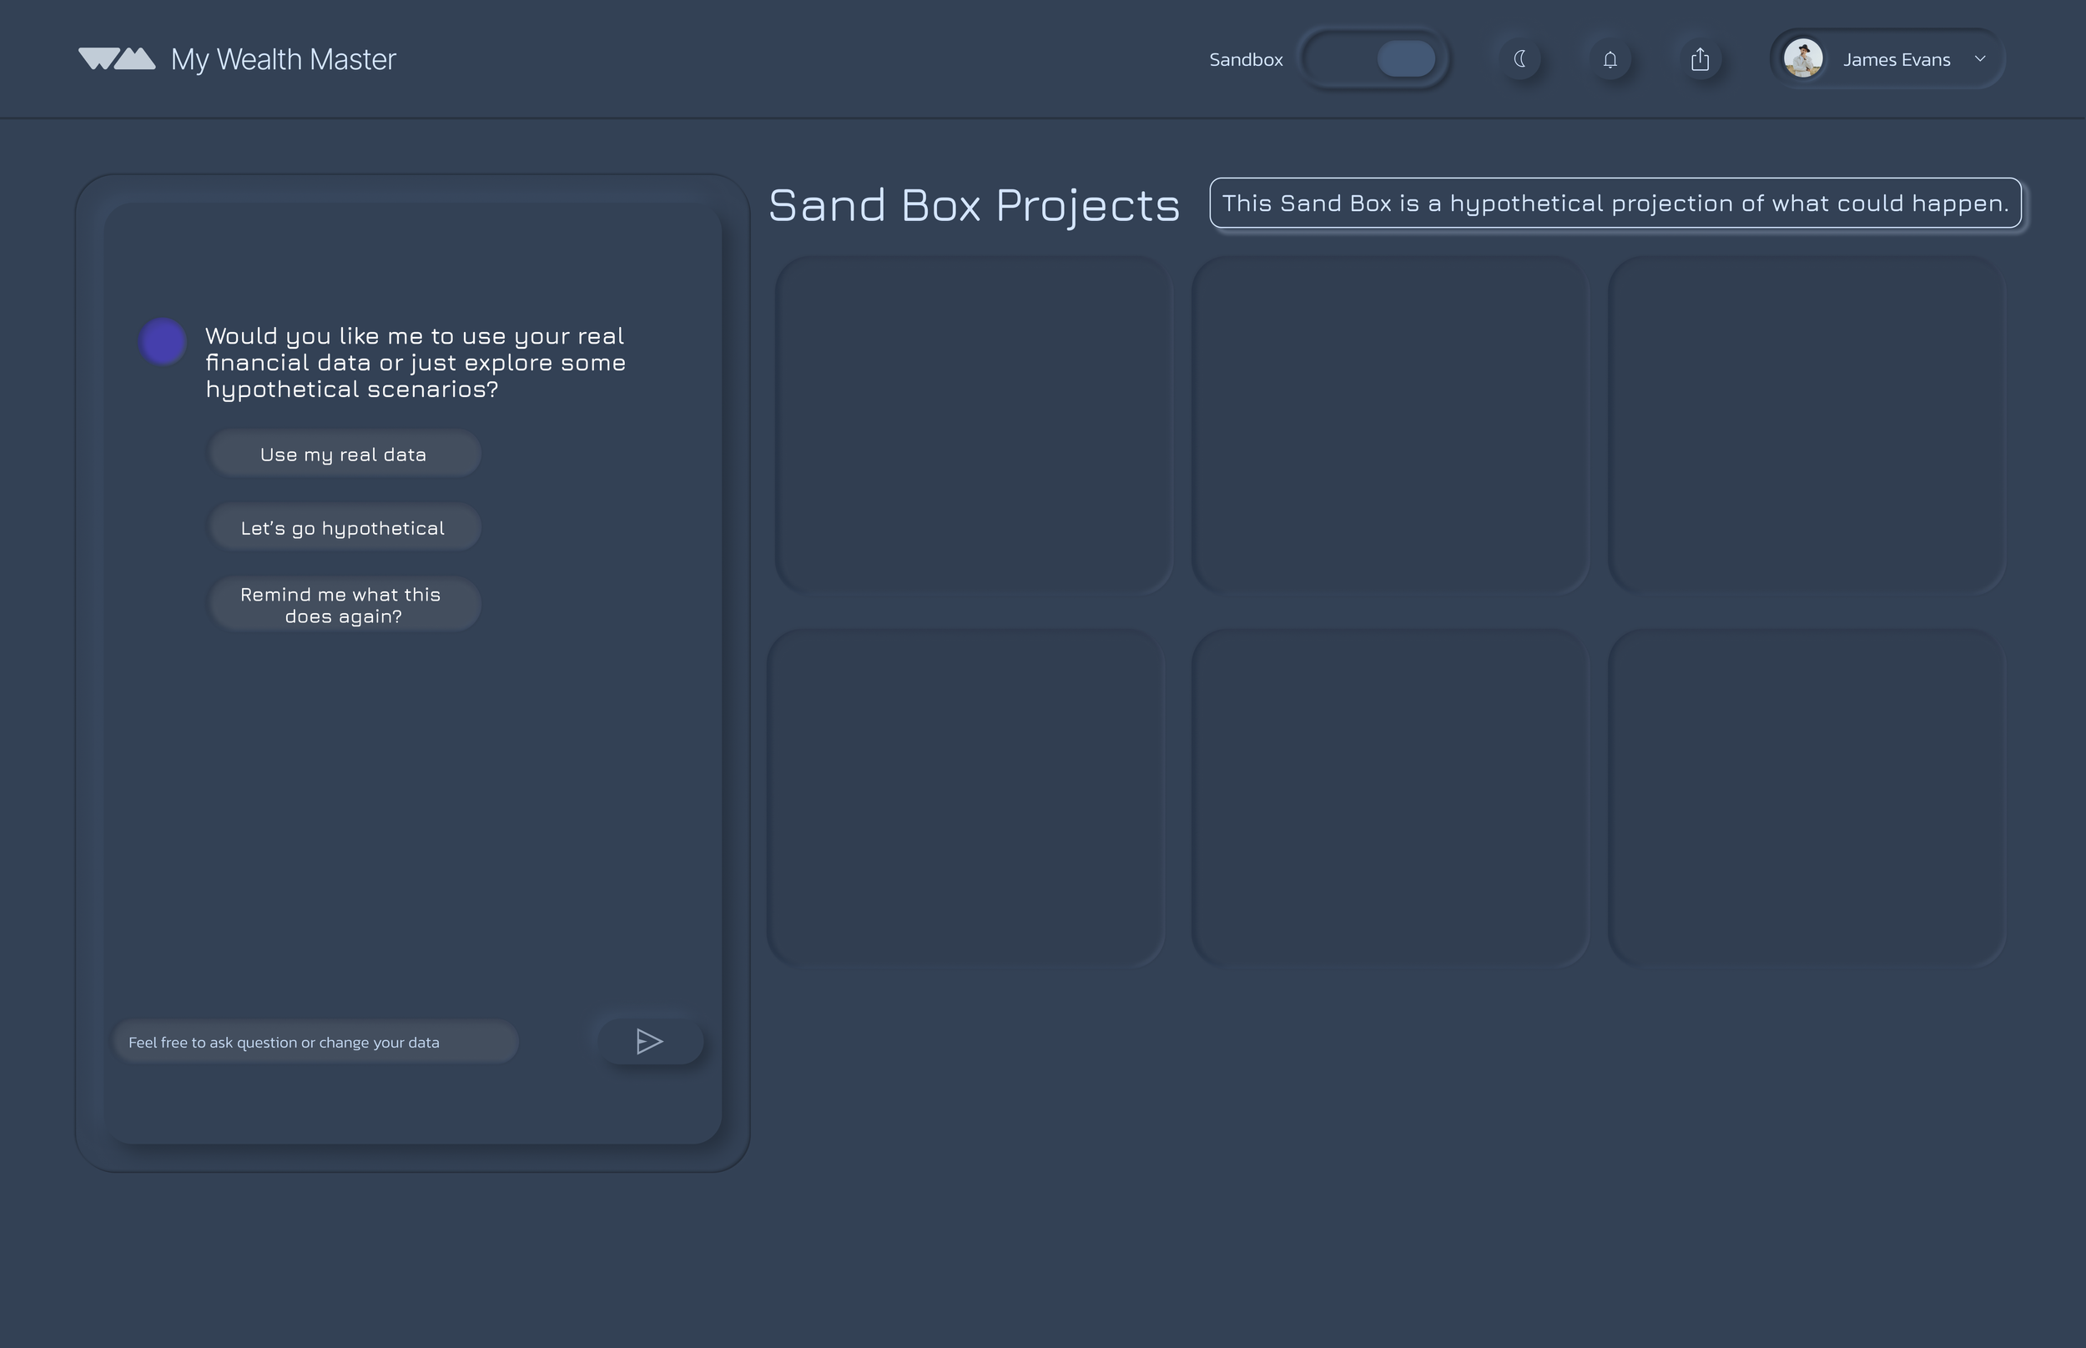Open the top-middle Sand Box project card
Image resolution: width=2086 pixels, height=1348 pixels.
point(1389,425)
